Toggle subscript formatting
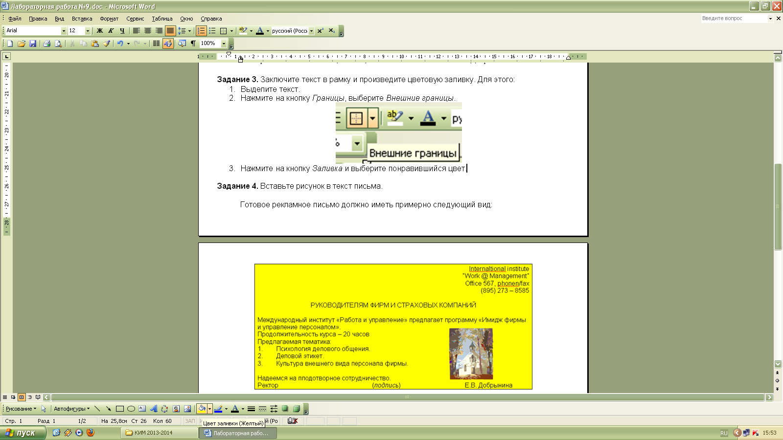This screenshot has height=440, width=783. pos(332,31)
